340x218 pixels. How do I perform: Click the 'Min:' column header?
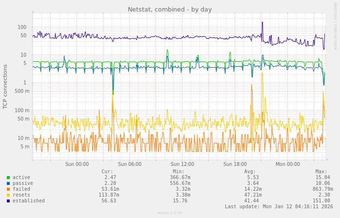click(x=179, y=172)
